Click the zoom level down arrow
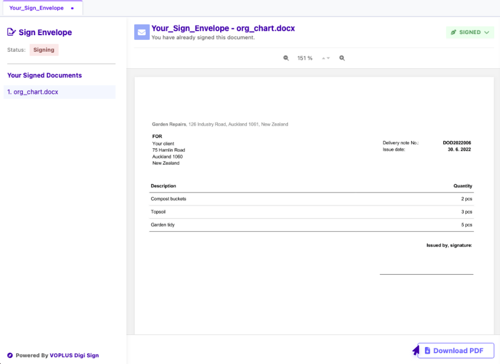This screenshot has height=364, width=500. (328, 58)
